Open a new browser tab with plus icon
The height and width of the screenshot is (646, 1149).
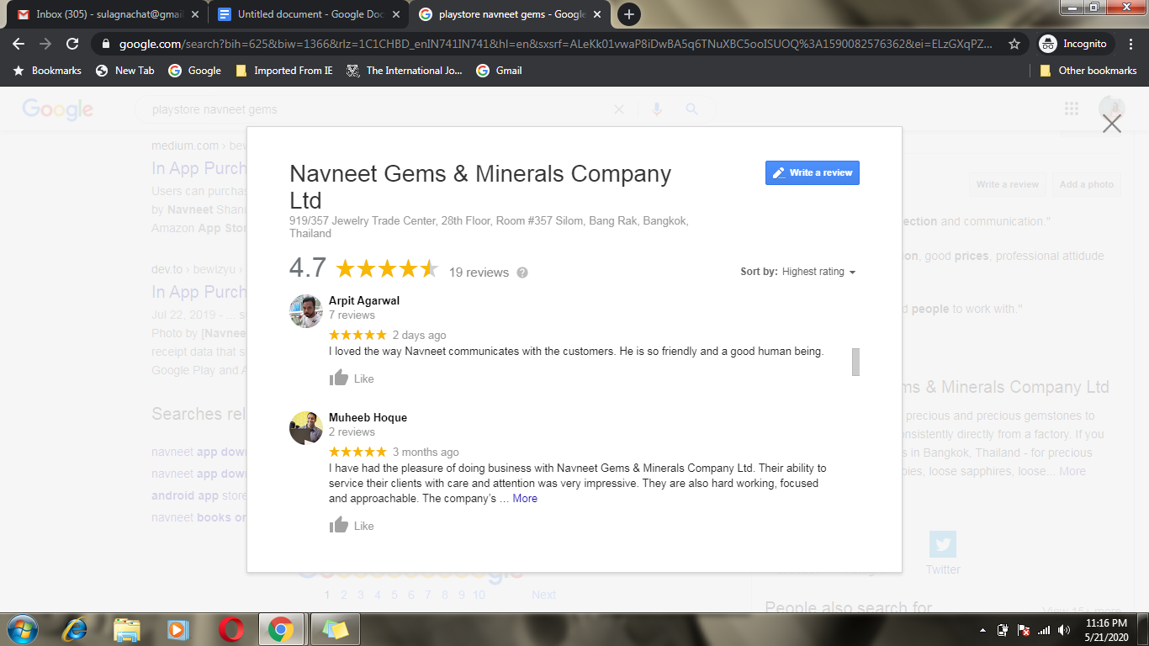coord(628,14)
